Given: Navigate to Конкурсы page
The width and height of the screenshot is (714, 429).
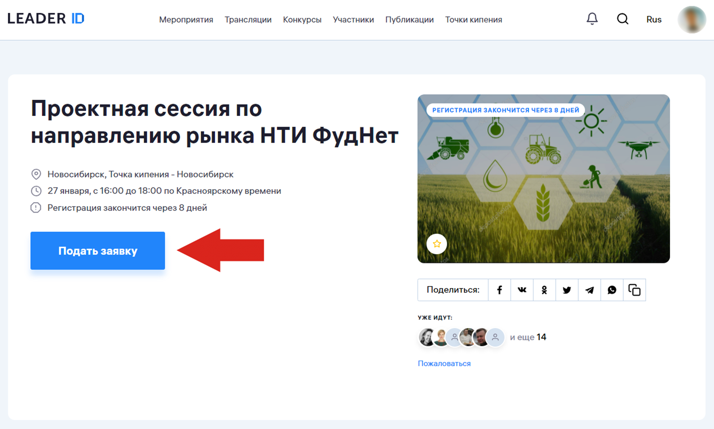Looking at the screenshot, I should coord(302,19).
